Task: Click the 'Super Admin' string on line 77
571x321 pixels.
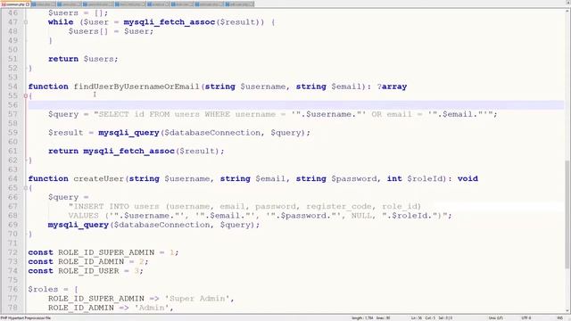Action: pos(197,299)
